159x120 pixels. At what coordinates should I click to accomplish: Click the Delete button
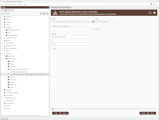pos(144,113)
